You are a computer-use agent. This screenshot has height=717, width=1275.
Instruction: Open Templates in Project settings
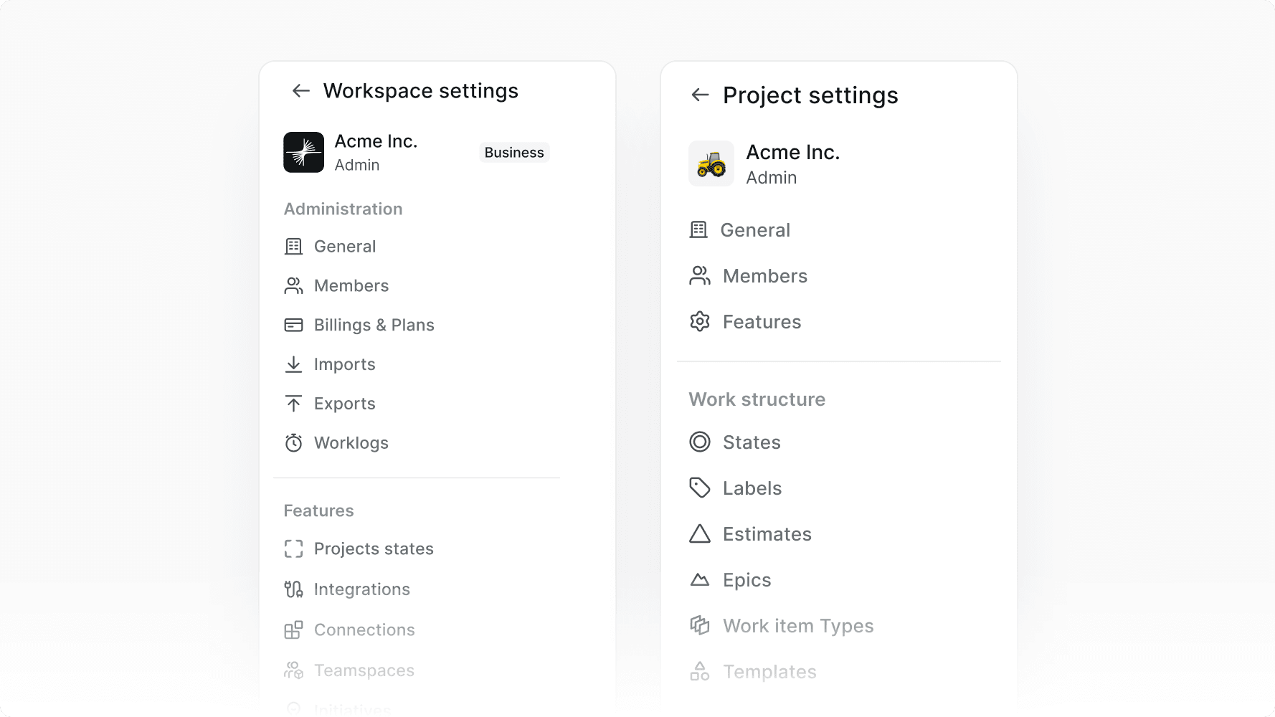click(x=769, y=671)
